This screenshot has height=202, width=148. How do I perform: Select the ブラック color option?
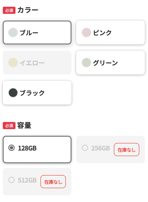click(37, 93)
